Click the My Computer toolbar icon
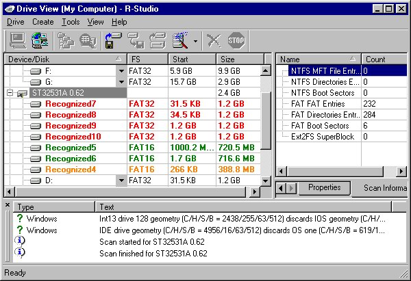 point(18,40)
